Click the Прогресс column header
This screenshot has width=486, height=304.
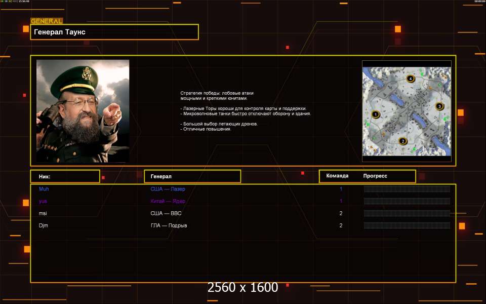coord(375,176)
